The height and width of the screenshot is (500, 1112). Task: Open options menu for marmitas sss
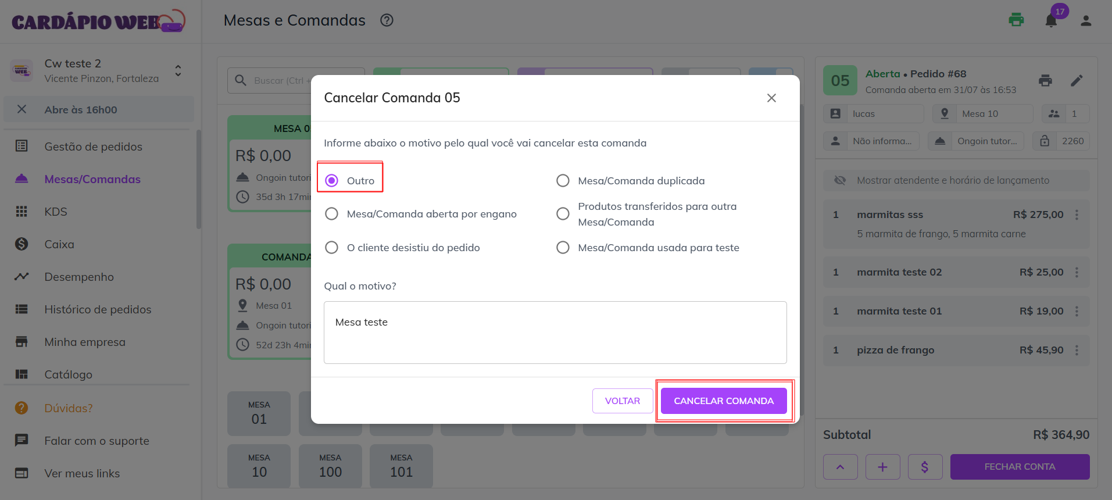(1077, 215)
